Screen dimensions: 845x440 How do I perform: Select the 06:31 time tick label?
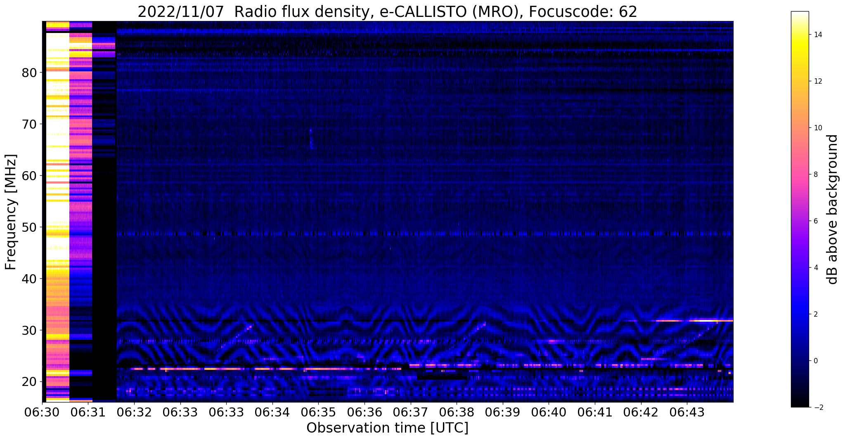pyautogui.click(x=88, y=412)
